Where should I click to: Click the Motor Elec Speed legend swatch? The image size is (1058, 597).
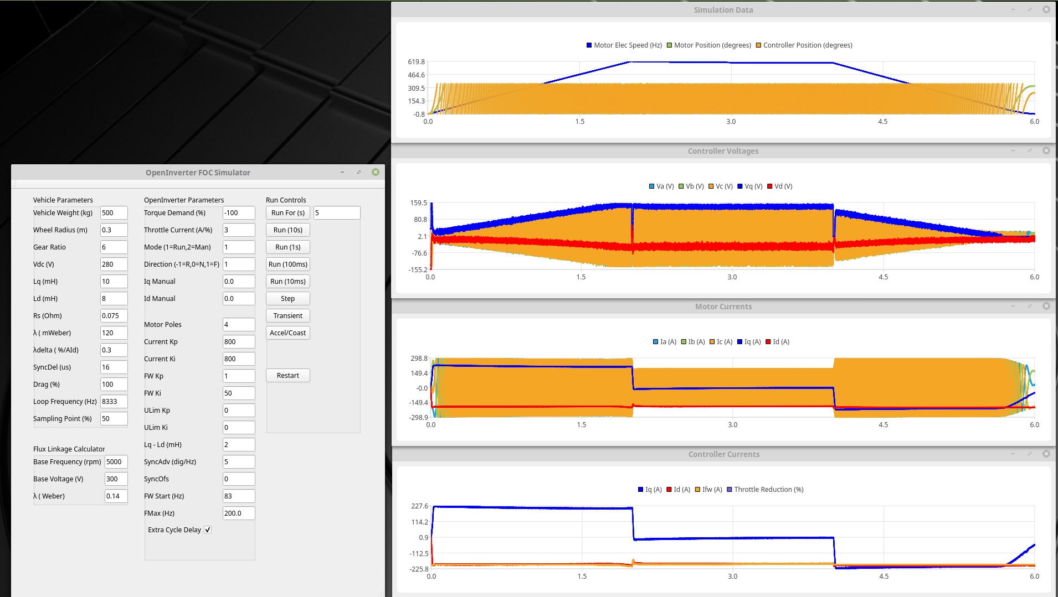coord(589,45)
